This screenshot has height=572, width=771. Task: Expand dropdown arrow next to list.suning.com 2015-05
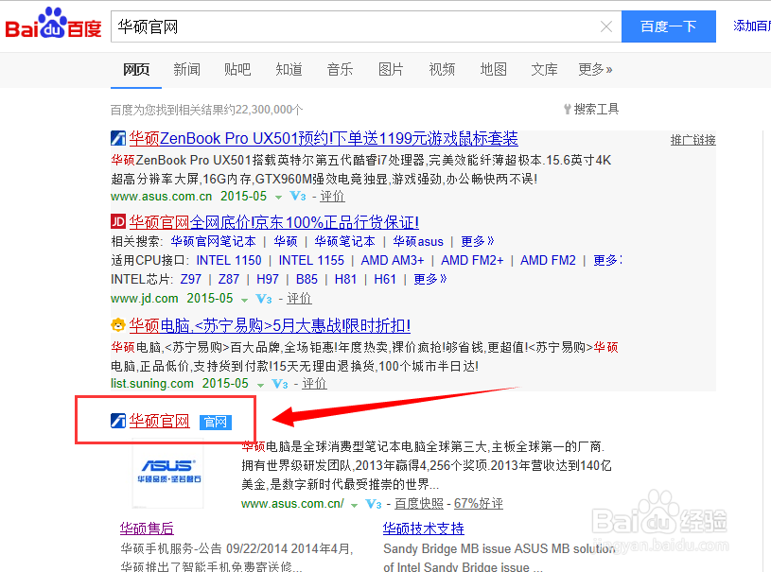260,385
